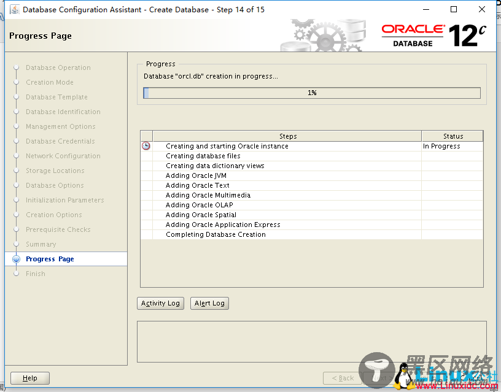
Task: Select the Database Identification step
Action: point(63,112)
